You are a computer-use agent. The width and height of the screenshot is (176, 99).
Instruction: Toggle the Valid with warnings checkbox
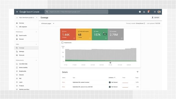click(79, 32)
